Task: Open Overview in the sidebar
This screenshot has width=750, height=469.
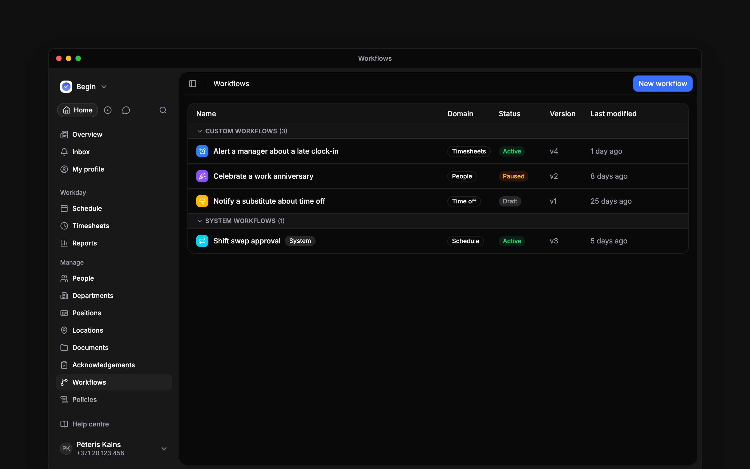Action: pyautogui.click(x=114, y=135)
